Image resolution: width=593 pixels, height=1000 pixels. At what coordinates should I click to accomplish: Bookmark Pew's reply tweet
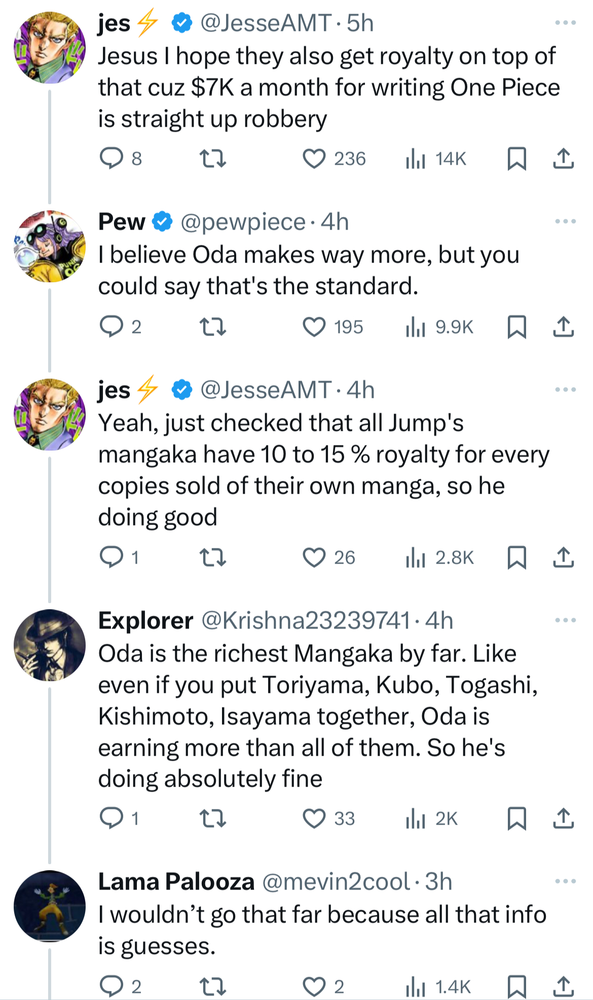point(516,327)
